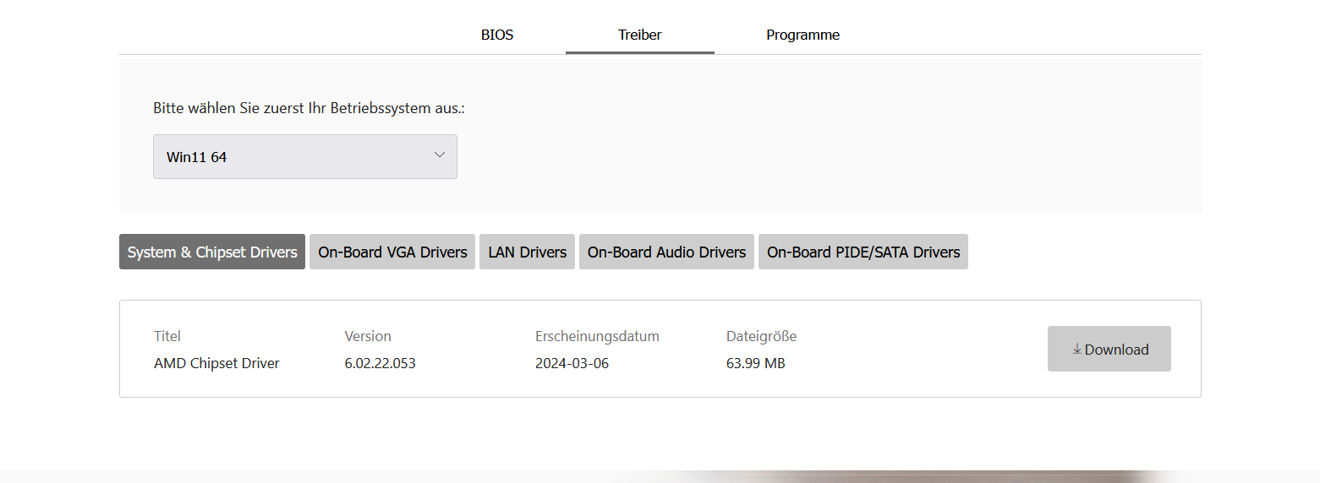1320x483 pixels.
Task: Click the version number 6.02.22.053
Action: (381, 364)
